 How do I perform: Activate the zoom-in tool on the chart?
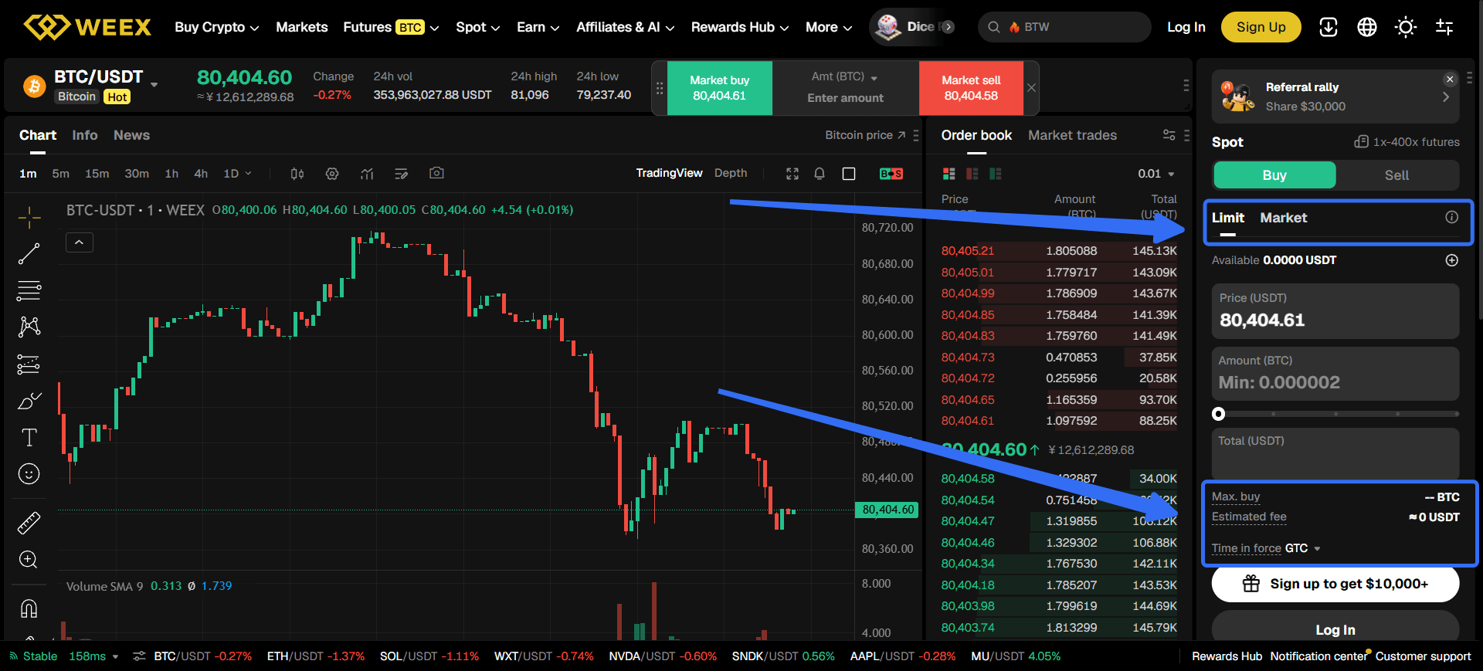29,559
